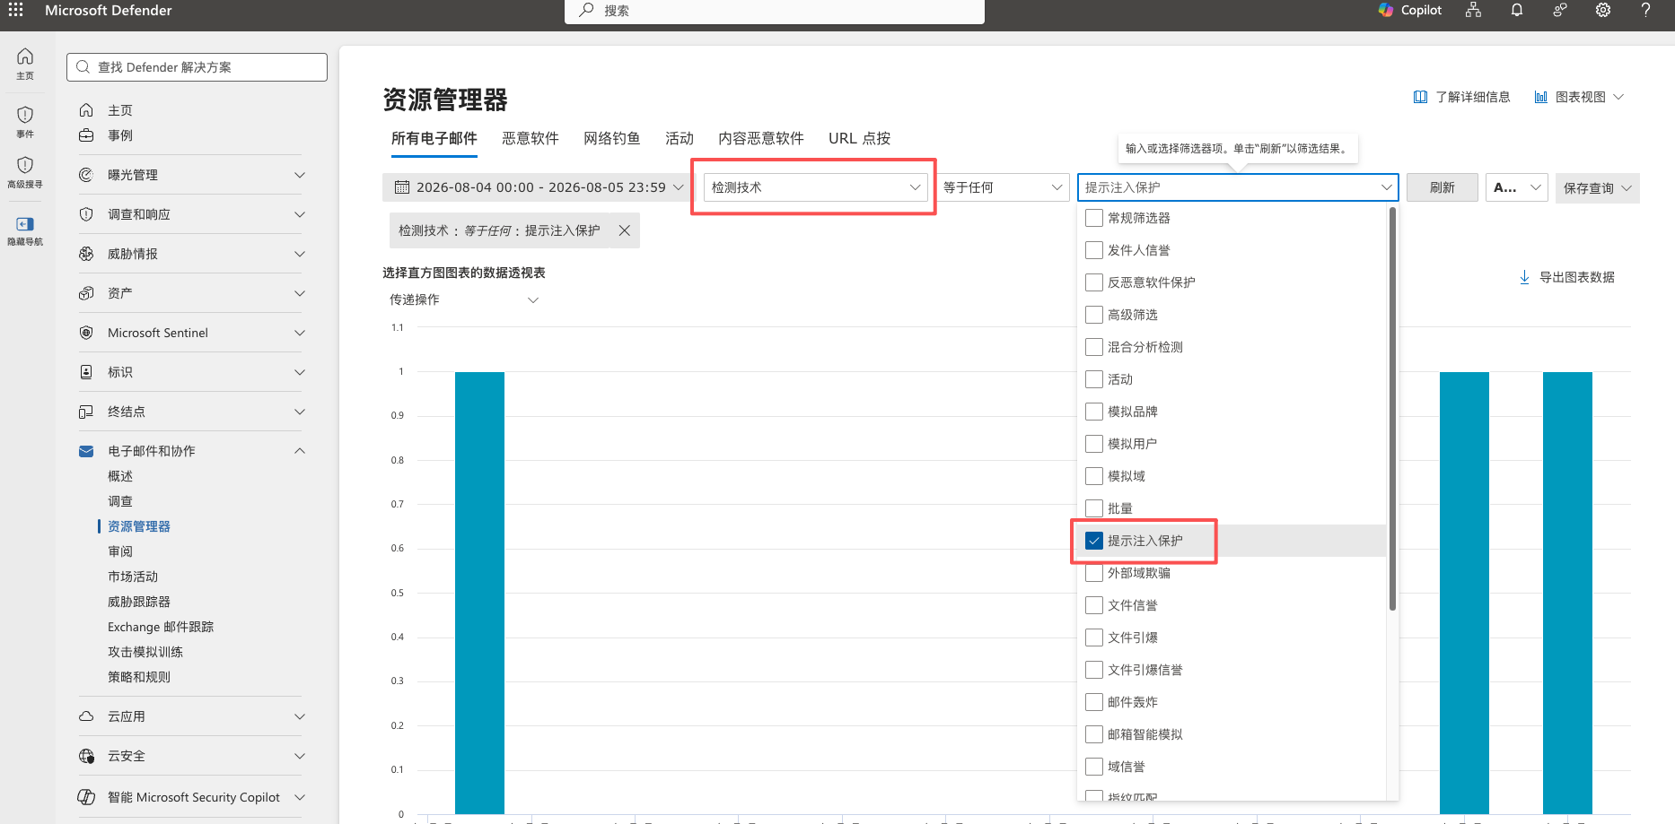Switch to the 所有电子邮件 tab
This screenshot has width=1675, height=824.
coord(434,138)
